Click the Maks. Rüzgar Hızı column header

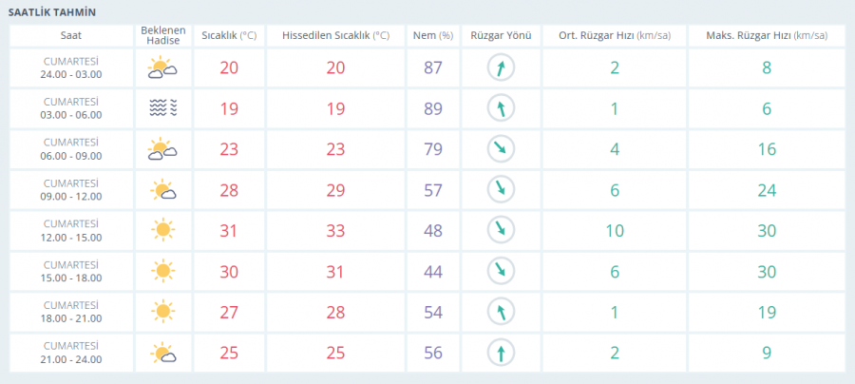(x=767, y=36)
